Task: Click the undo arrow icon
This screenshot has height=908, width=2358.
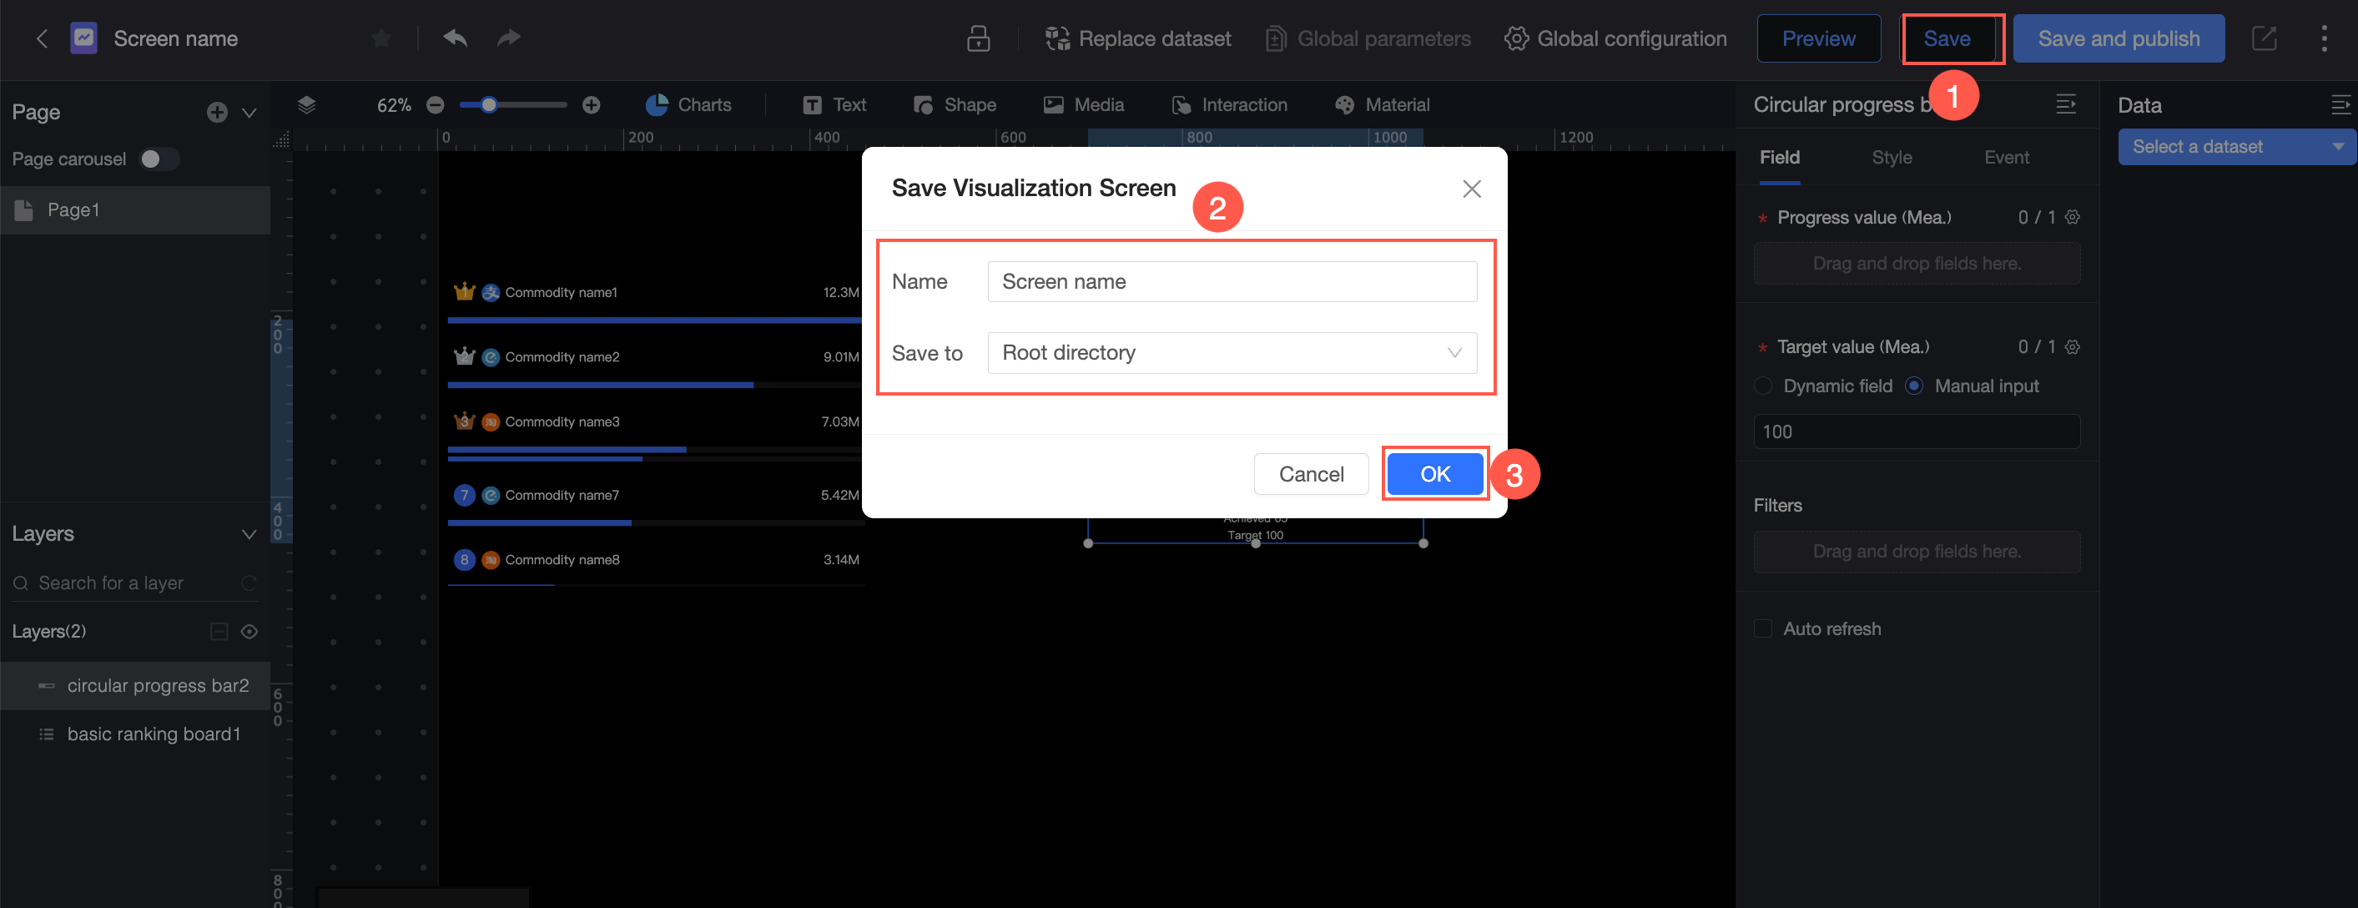Action: (455, 38)
